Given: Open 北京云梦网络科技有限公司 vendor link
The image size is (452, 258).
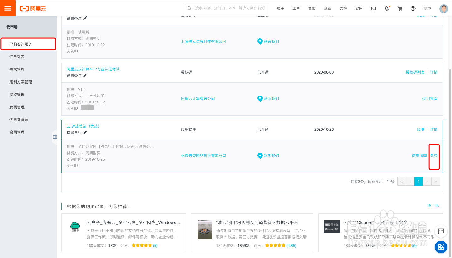Looking at the screenshot, I should [x=204, y=156].
